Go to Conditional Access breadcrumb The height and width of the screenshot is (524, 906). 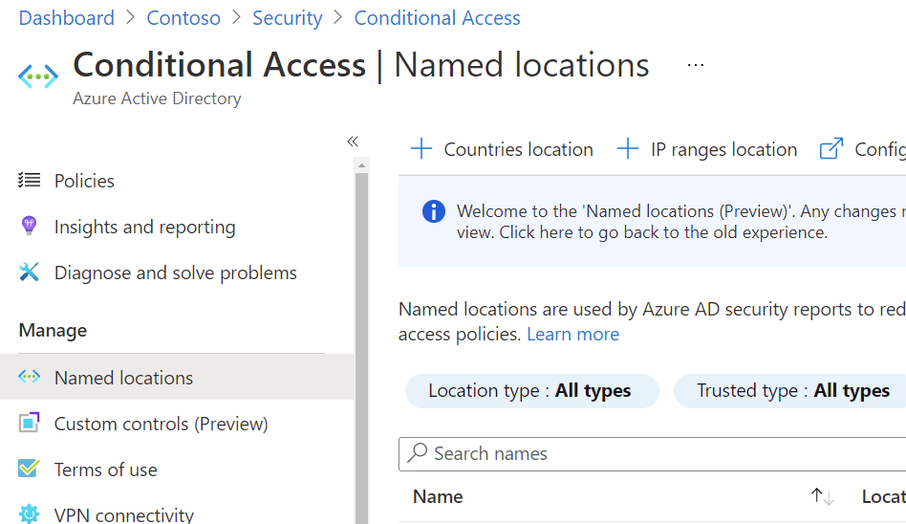pos(438,18)
